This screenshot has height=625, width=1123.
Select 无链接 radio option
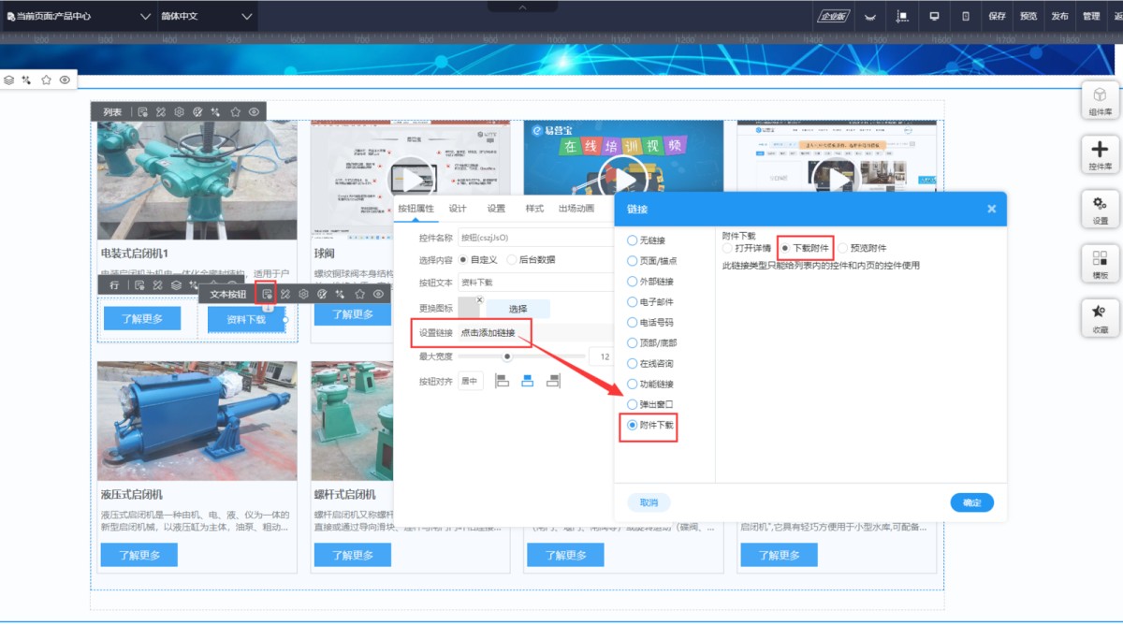pyautogui.click(x=633, y=240)
